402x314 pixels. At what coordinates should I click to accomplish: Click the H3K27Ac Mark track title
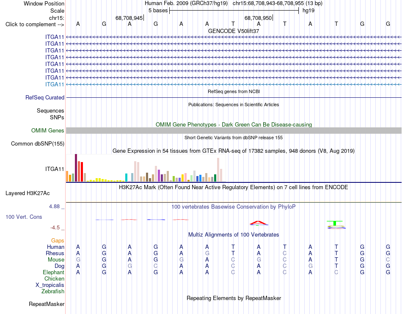pyautogui.click(x=234, y=187)
